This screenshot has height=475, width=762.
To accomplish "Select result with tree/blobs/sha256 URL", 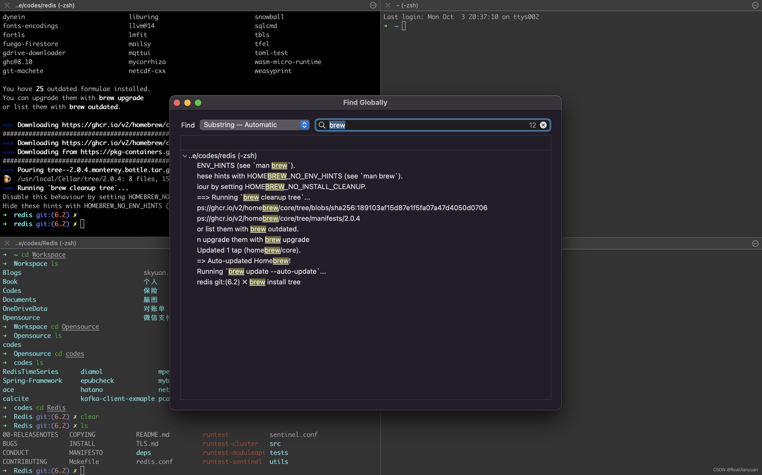I will coord(342,208).
